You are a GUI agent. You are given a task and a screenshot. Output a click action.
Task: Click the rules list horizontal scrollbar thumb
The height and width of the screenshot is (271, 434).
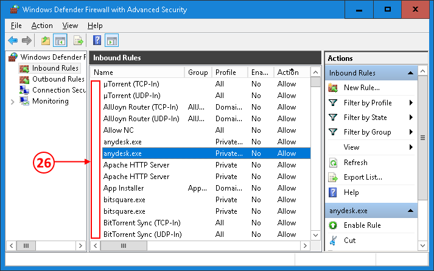click(x=124, y=245)
